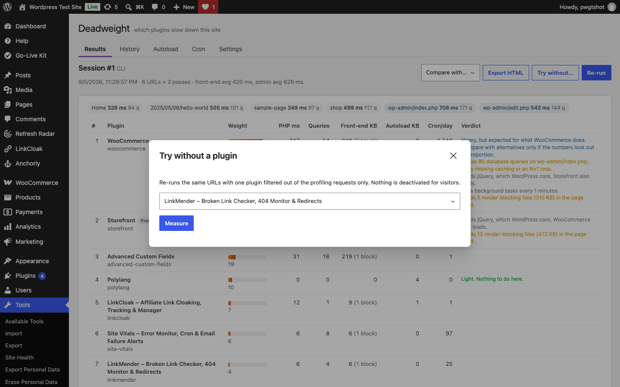Switch to the Cron tab
Viewport: 620px width, 387px height.
198,49
